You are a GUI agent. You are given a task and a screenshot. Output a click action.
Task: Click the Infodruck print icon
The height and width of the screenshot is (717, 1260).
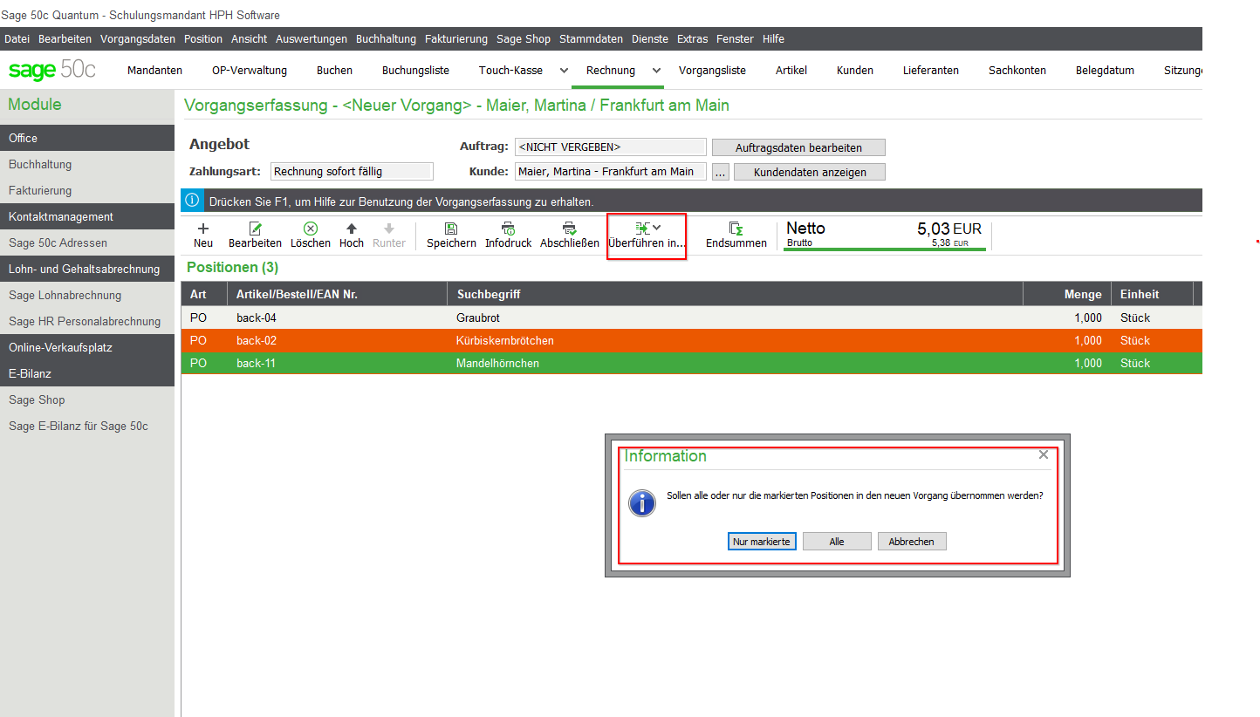point(508,229)
